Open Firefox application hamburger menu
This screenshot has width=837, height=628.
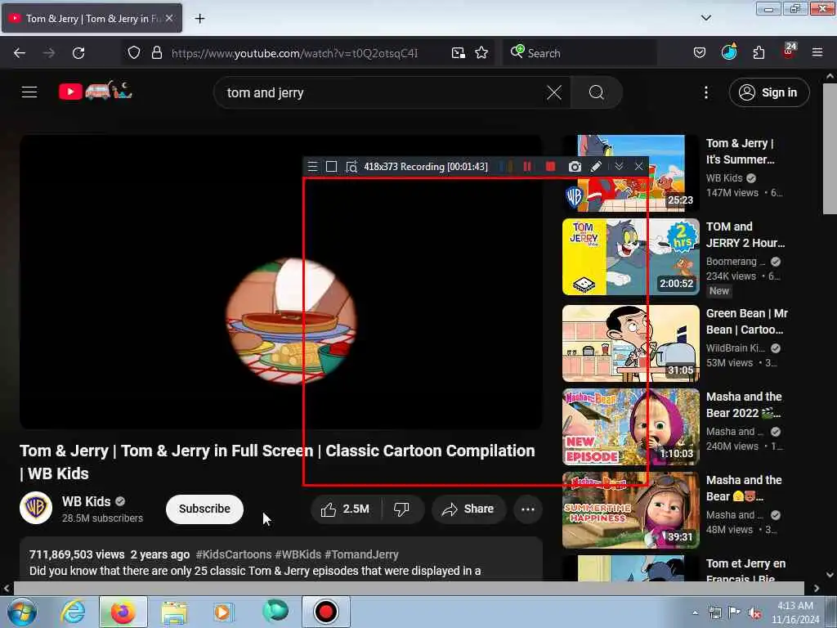click(817, 52)
